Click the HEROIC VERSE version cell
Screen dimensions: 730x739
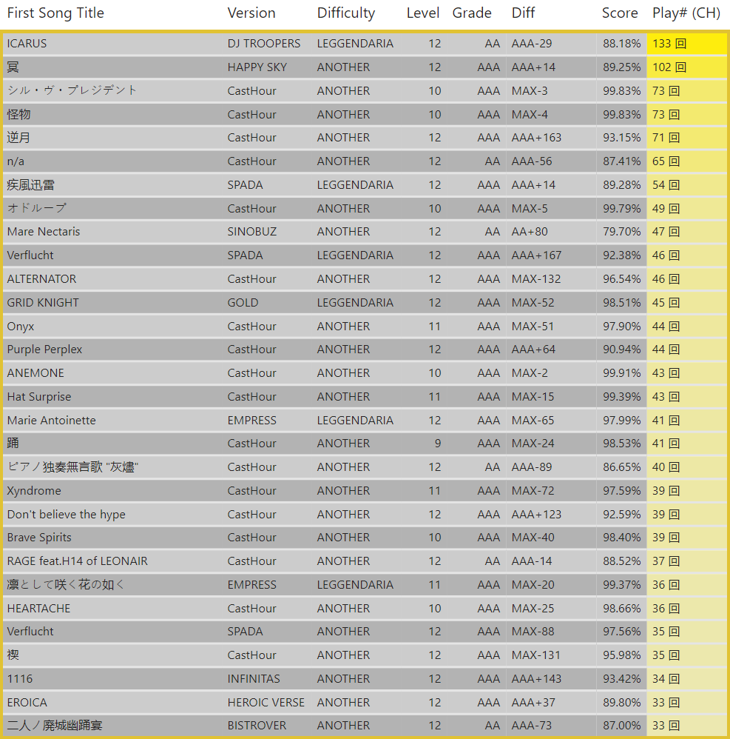pyautogui.click(x=266, y=703)
